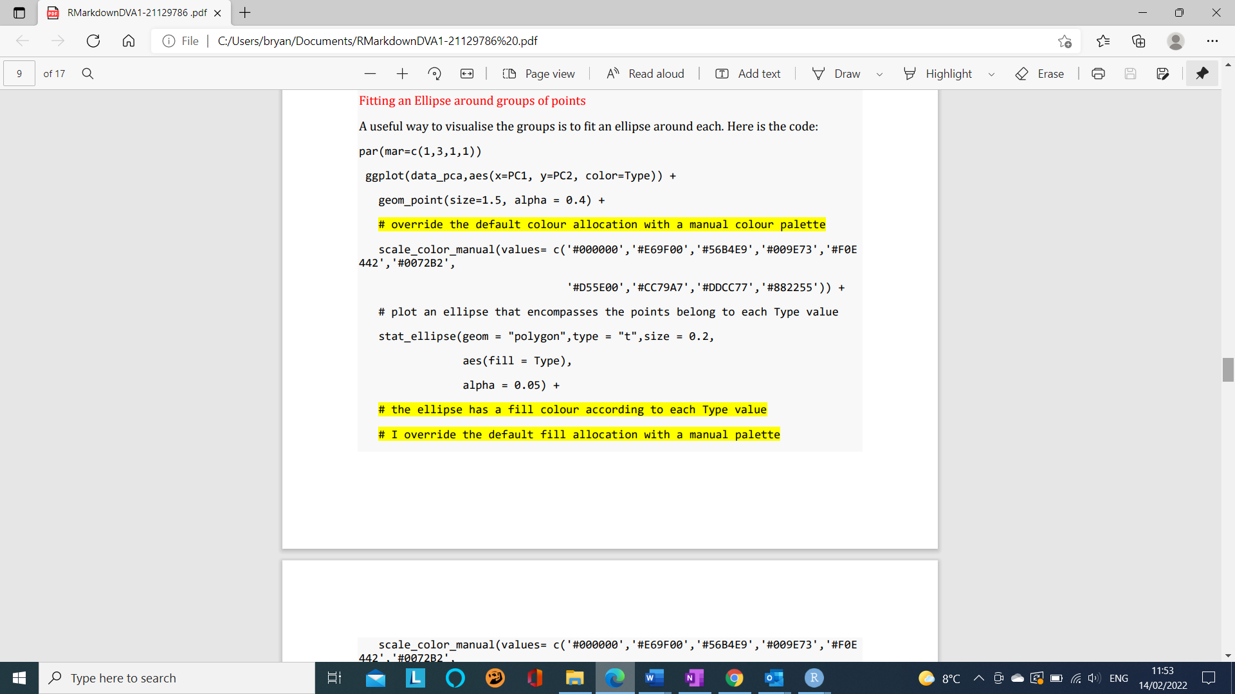Select the Add text tool

pyautogui.click(x=747, y=73)
